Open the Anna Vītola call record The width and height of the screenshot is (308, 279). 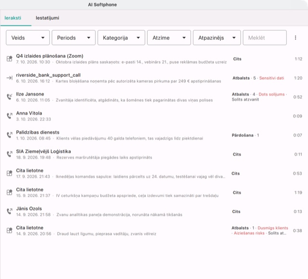click(154, 116)
